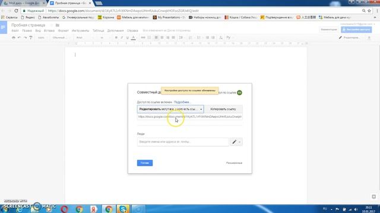Star the document 'Пробная страница'
This screenshot has width=380, height=213.
[x=52, y=25]
